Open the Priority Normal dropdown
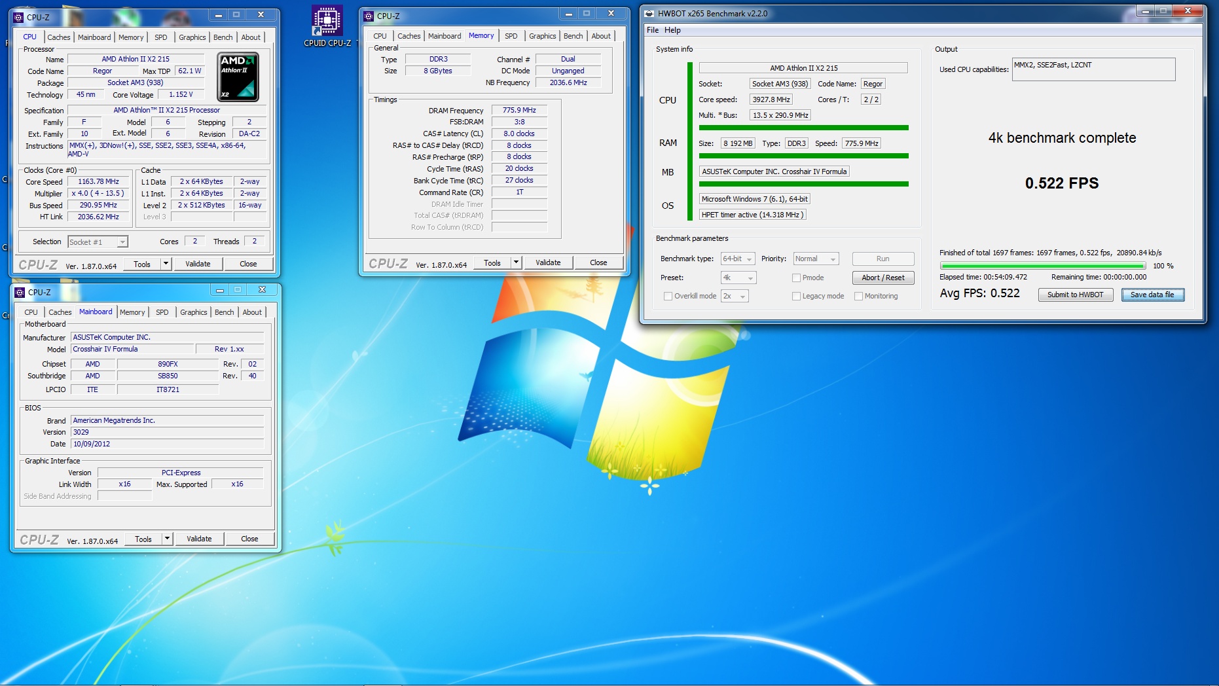Viewport: 1219px width, 686px height. click(x=816, y=259)
